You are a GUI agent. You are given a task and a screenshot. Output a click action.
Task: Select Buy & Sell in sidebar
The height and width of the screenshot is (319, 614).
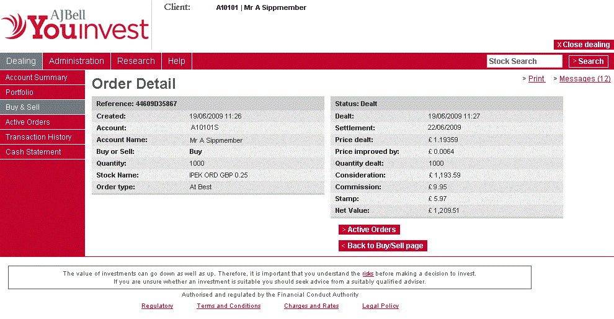pyautogui.click(x=23, y=107)
